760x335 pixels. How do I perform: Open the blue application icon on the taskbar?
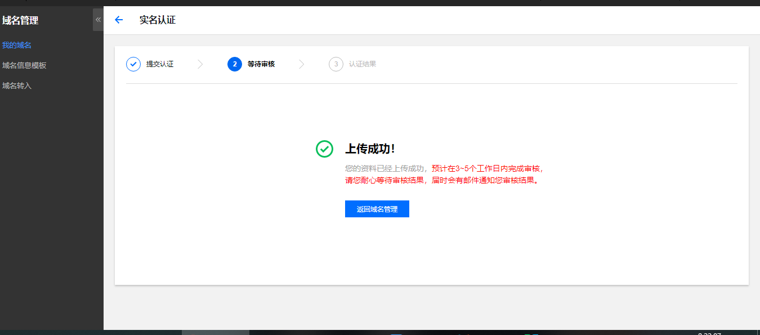pyautogui.click(x=396, y=333)
